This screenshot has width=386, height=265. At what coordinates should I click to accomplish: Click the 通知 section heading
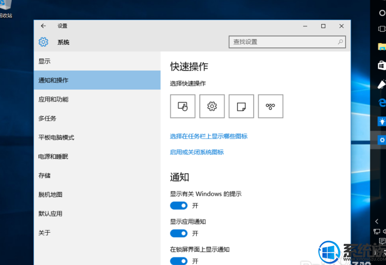coord(180,177)
